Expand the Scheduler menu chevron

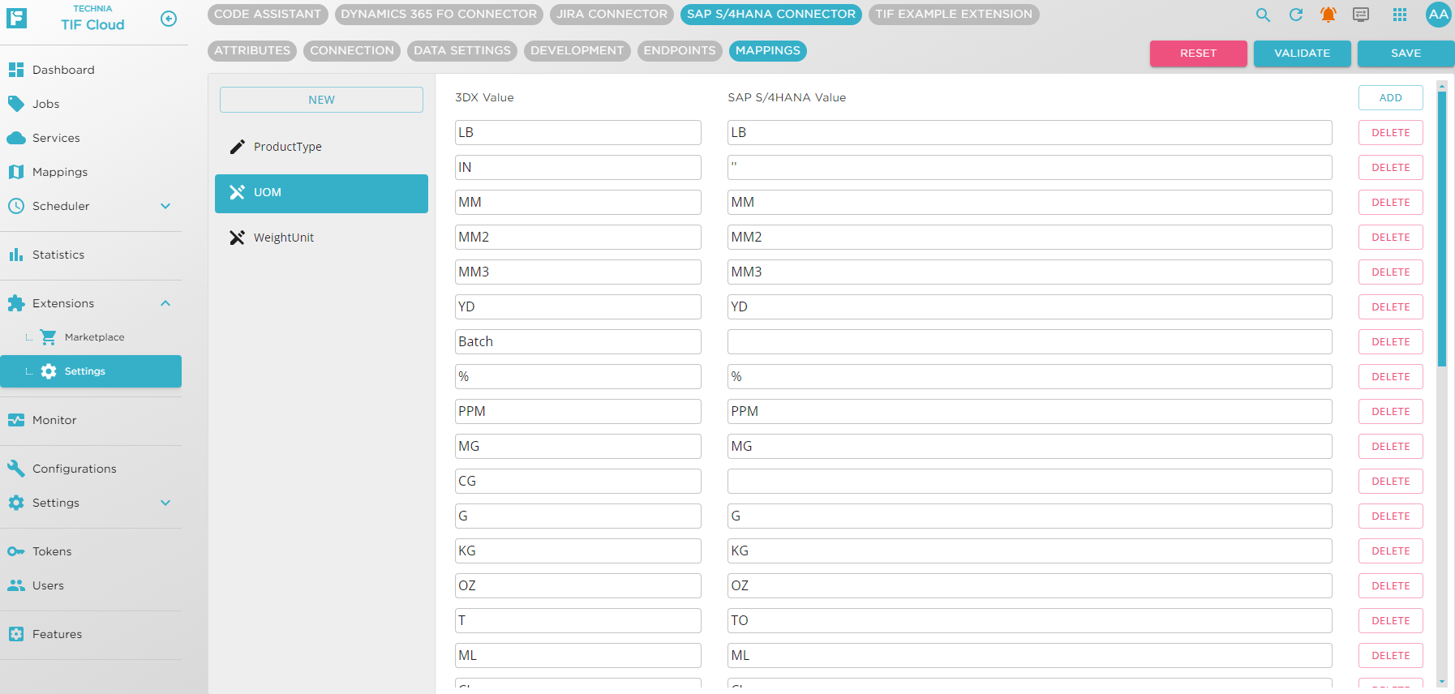pos(165,206)
